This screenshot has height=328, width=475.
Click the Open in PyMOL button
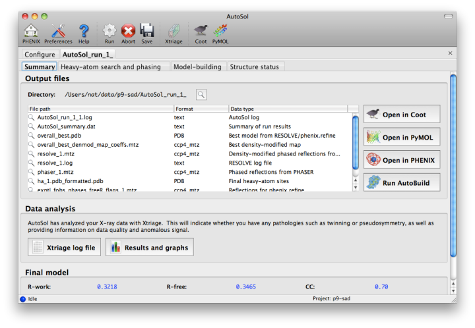pyautogui.click(x=402, y=137)
